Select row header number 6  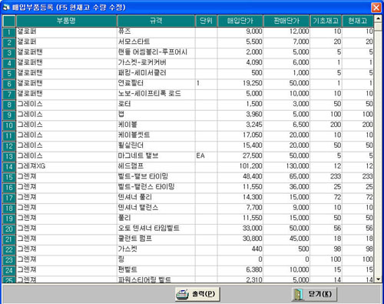[x=9, y=84]
